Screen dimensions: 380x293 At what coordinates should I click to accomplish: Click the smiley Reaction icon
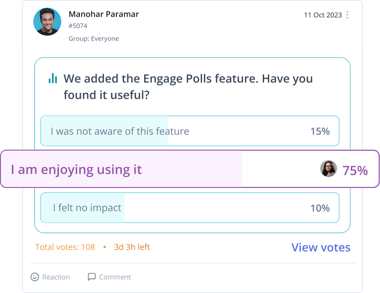(35, 277)
